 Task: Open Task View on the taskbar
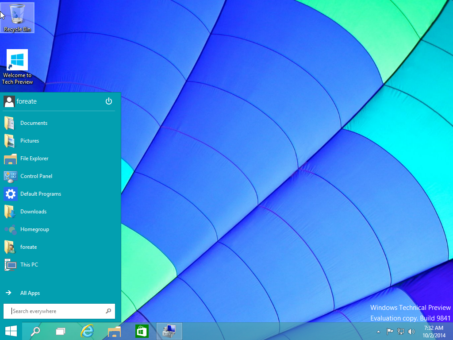point(60,331)
